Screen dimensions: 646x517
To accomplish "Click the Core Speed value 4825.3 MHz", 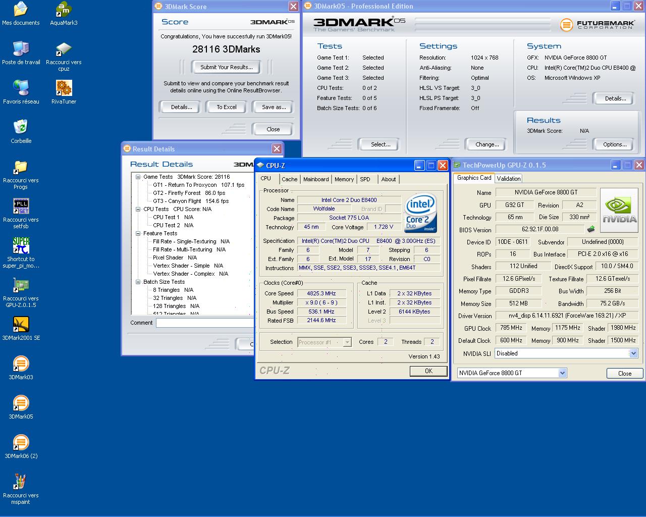I will click(x=321, y=293).
